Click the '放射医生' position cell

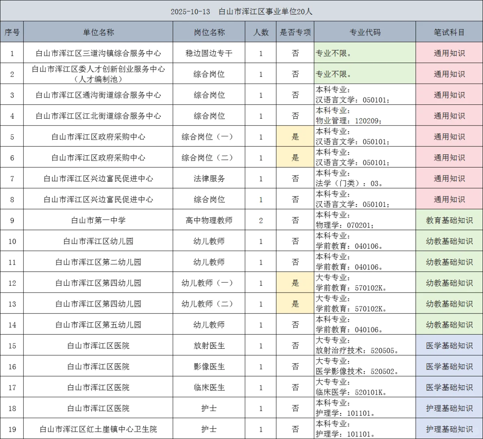pos(209,346)
